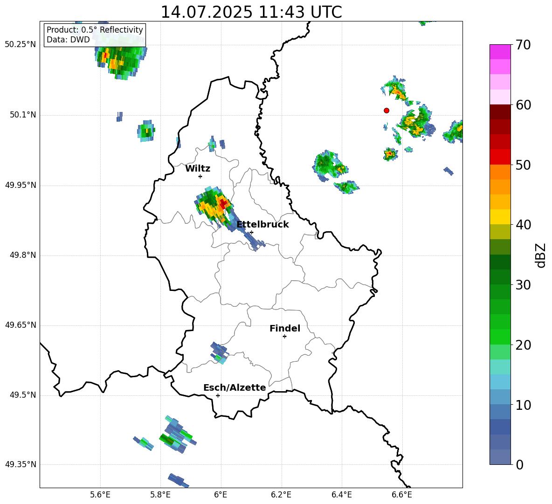
Task: Pick the orange colorbar swatch just below 50
Action: (x=500, y=172)
